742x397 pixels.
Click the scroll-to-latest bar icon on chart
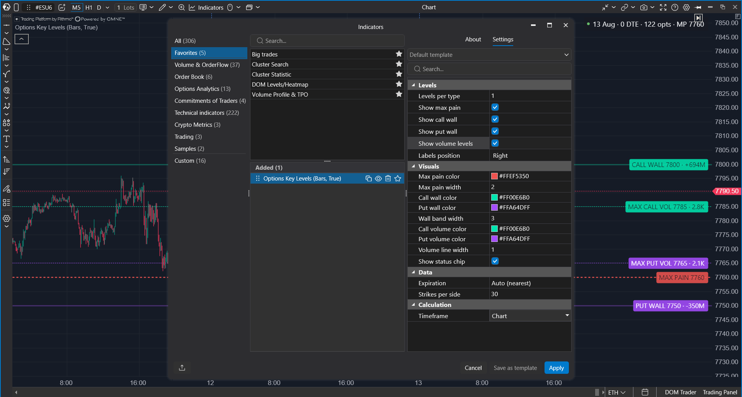(698, 18)
